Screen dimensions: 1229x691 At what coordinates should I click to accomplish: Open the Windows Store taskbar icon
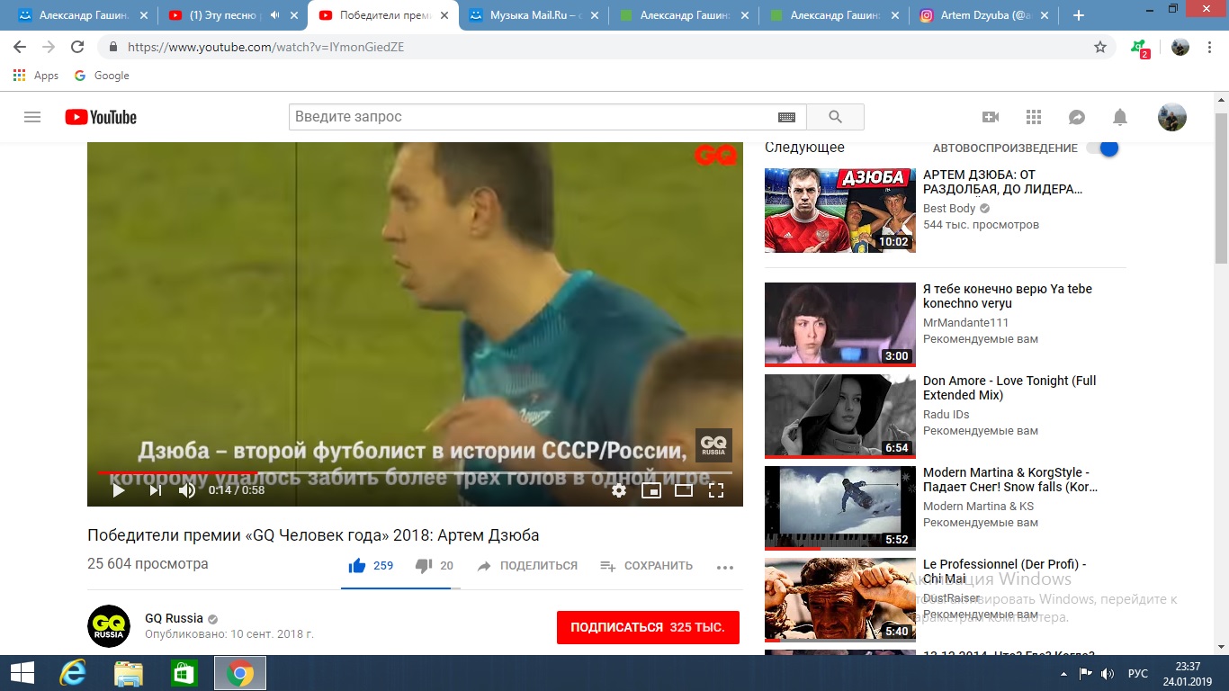point(184,673)
